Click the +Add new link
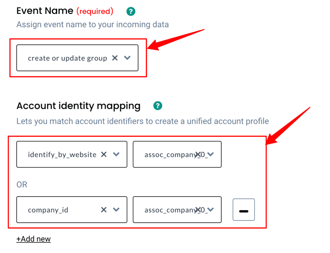330x253 pixels. coord(34,239)
